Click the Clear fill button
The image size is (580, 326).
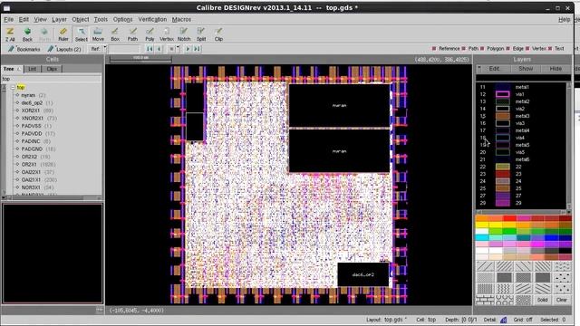point(562,300)
